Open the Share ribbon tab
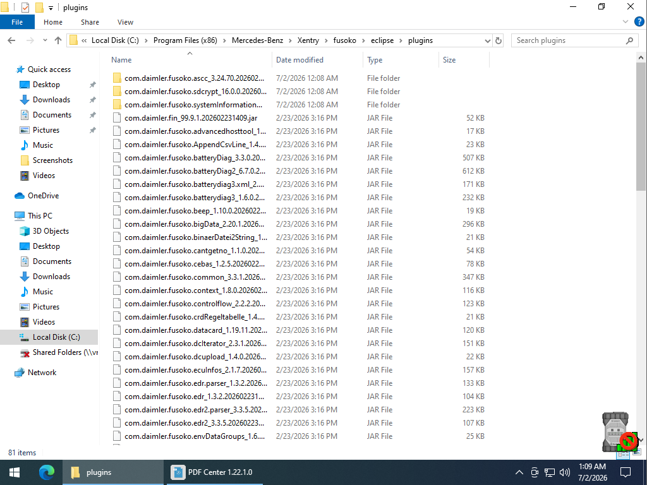647x485 pixels. [x=90, y=22]
